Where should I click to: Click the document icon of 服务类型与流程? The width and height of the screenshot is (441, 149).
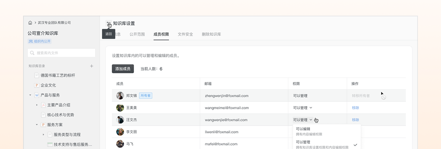click(50, 134)
